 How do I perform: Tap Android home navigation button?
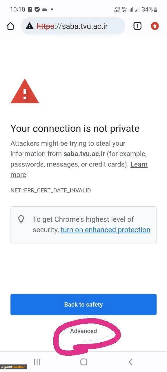tap(84, 362)
